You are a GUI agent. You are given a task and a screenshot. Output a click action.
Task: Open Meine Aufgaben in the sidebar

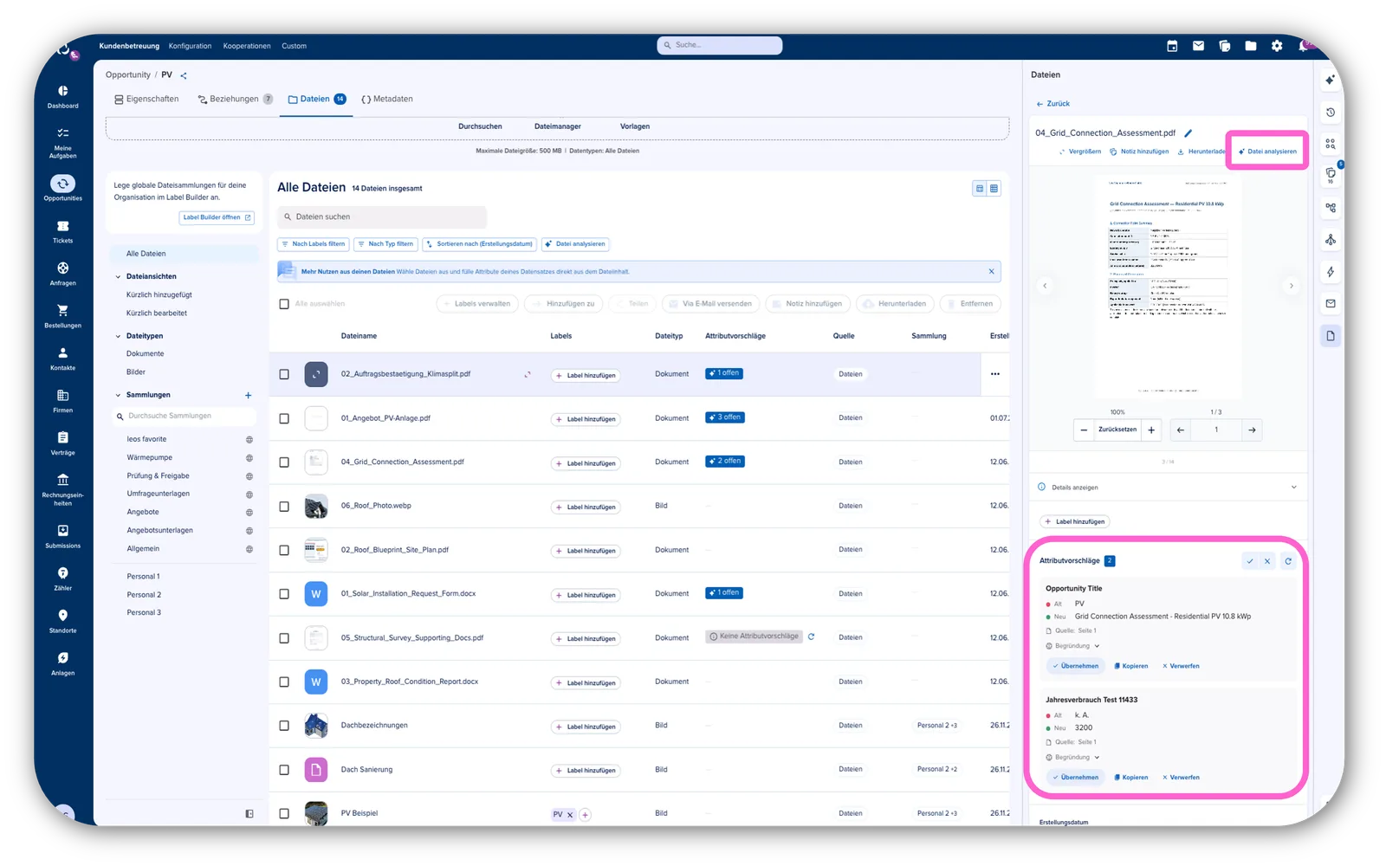pyautogui.click(x=62, y=143)
